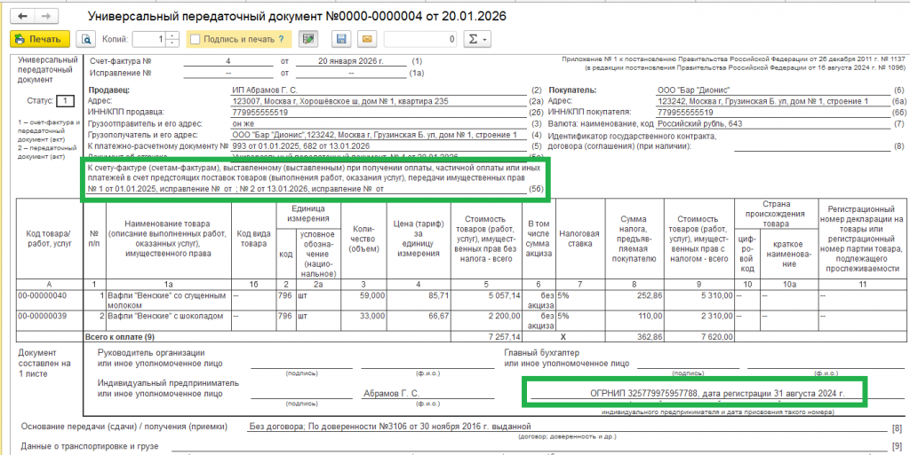Open print preview magnifier icon
The height and width of the screenshot is (455, 910).
86,39
